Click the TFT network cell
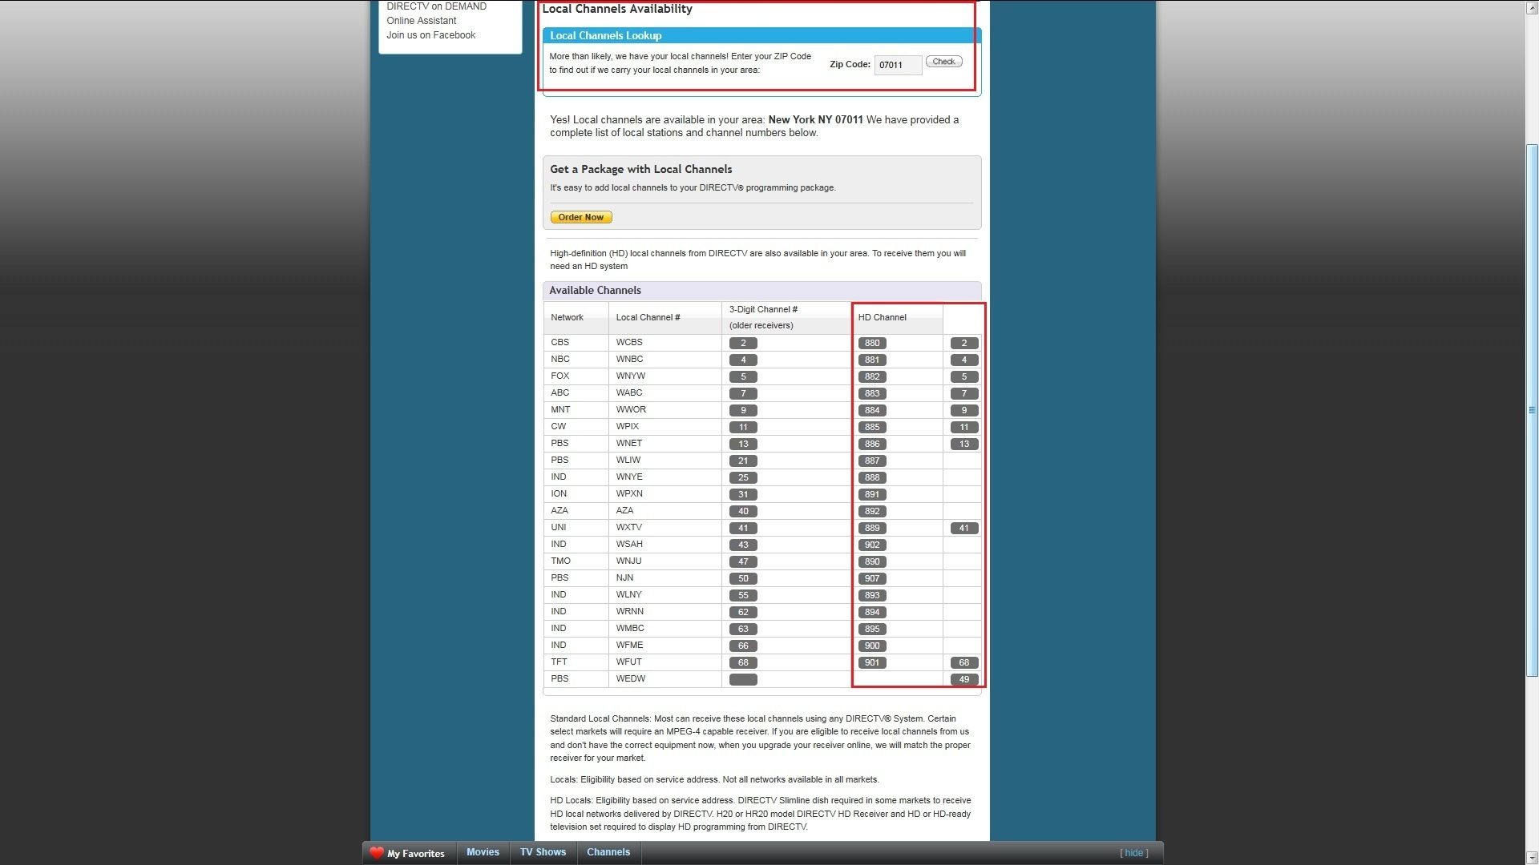Screen dimensions: 1539x865 (576, 662)
